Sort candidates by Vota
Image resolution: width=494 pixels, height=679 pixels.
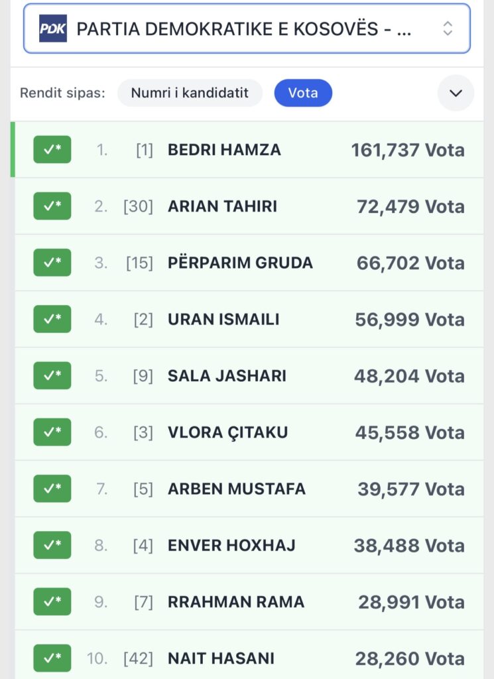click(303, 93)
